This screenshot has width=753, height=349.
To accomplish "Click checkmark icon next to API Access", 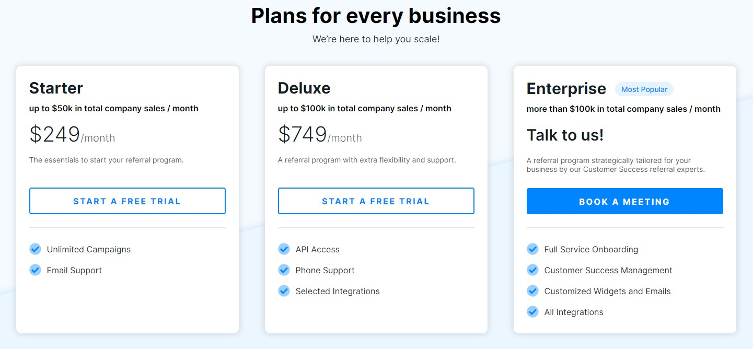I will (284, 249).
